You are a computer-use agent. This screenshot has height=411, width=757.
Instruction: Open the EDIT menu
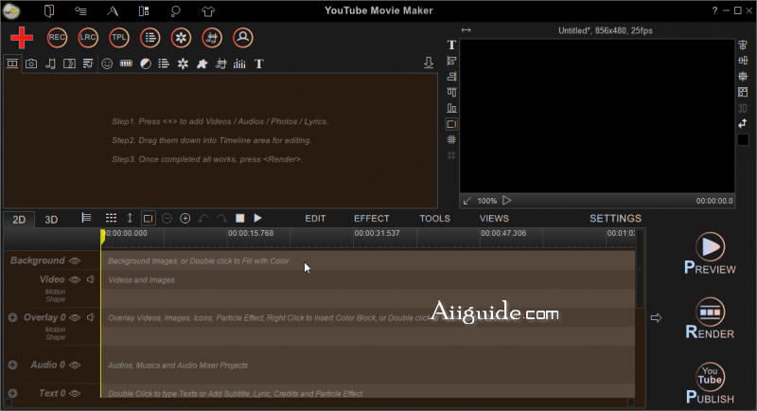[315, 219]
